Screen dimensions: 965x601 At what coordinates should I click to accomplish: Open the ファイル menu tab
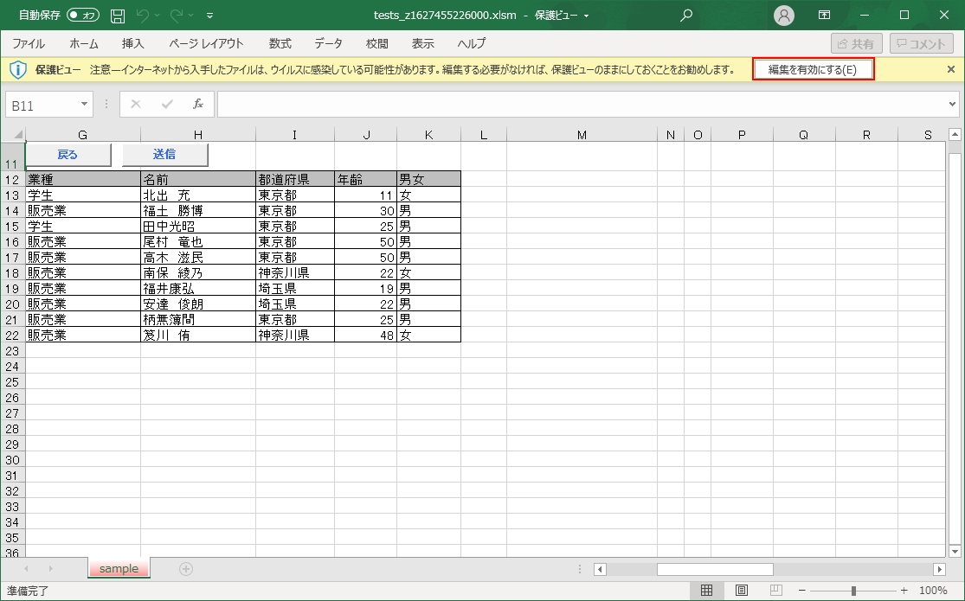[29, 44]
